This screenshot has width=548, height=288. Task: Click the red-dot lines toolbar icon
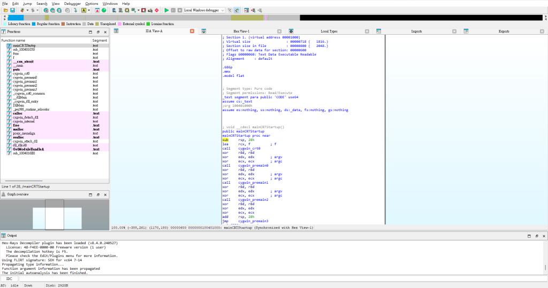pyautogui.click(x=253, y=11)
